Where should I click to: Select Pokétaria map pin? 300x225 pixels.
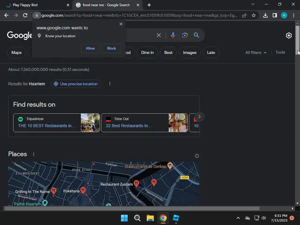click(x=83, y=190)
